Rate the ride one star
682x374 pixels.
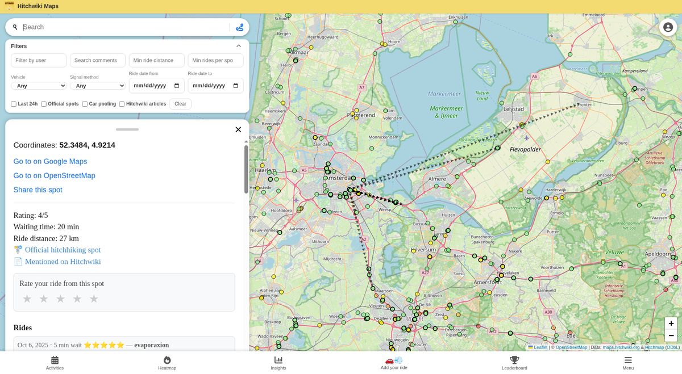pyautogui.click(x=27, y=299)
